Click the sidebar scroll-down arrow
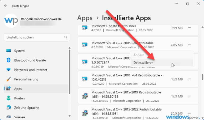 click(70, 116)
